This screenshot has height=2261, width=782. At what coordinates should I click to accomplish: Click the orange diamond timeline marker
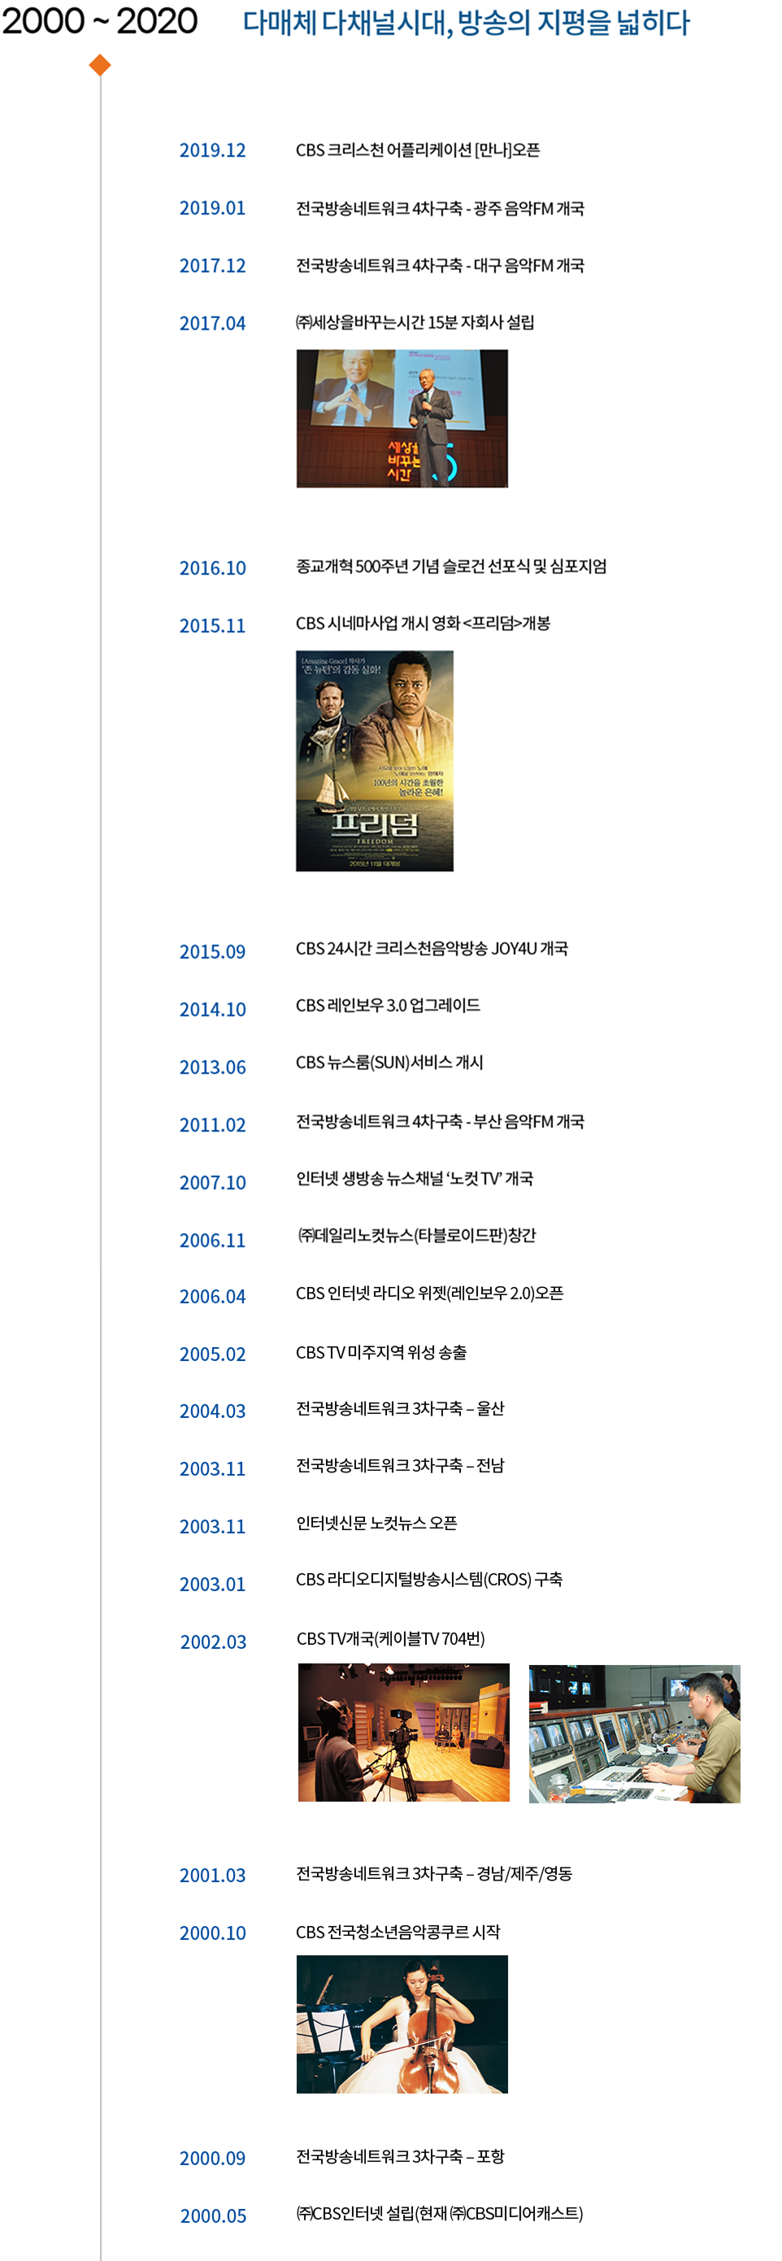(100, 65)
